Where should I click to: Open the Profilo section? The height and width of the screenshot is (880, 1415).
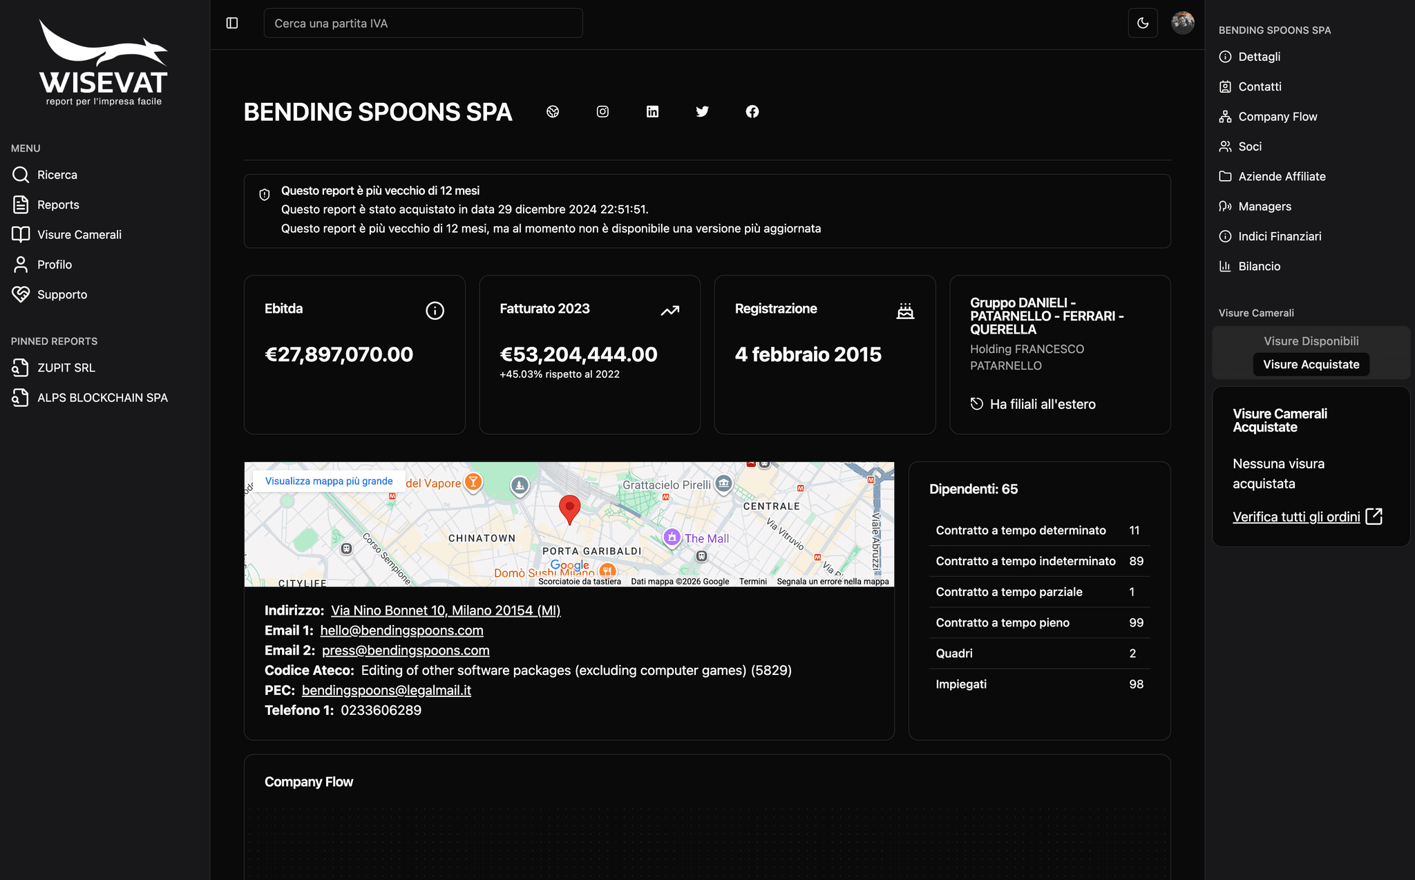click(55, 264)
